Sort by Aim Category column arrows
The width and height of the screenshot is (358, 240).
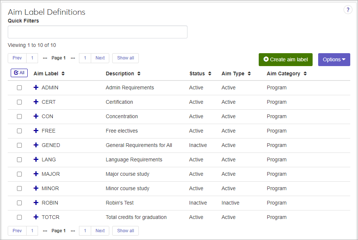coord(305,73)
